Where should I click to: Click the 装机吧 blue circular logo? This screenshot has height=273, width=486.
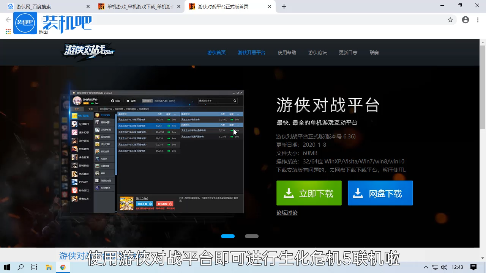click(x=25, y=23)
